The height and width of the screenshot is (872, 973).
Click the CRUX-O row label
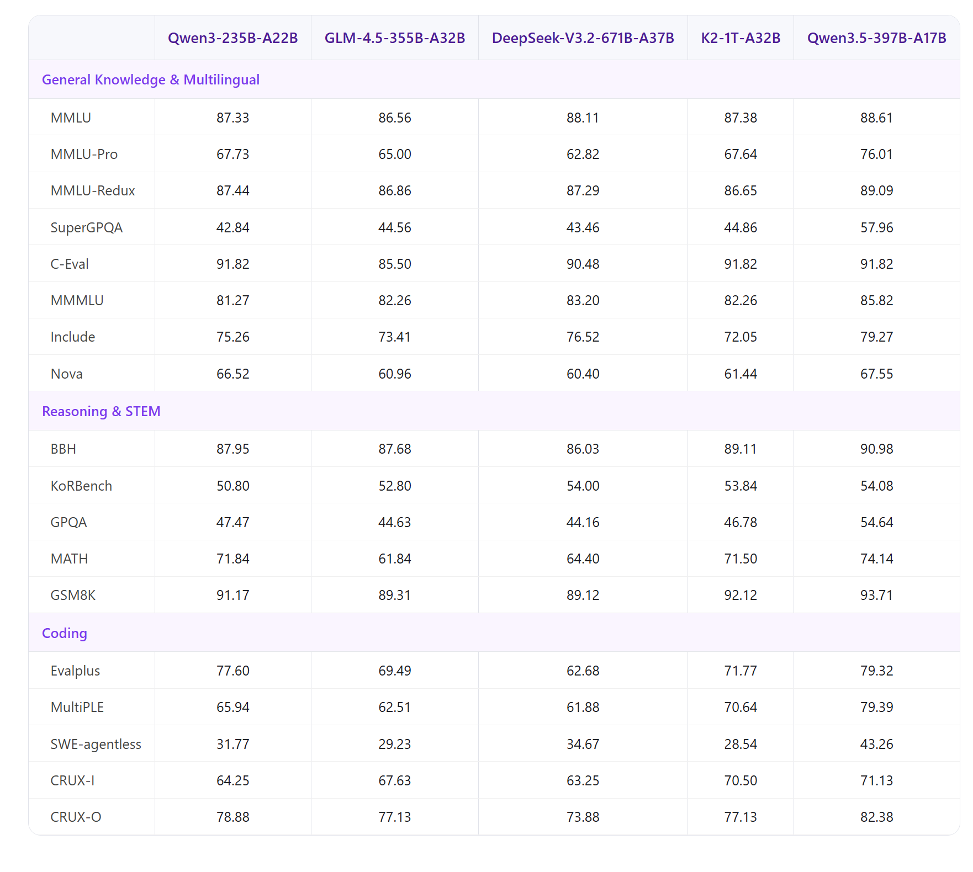pos(76,817)
